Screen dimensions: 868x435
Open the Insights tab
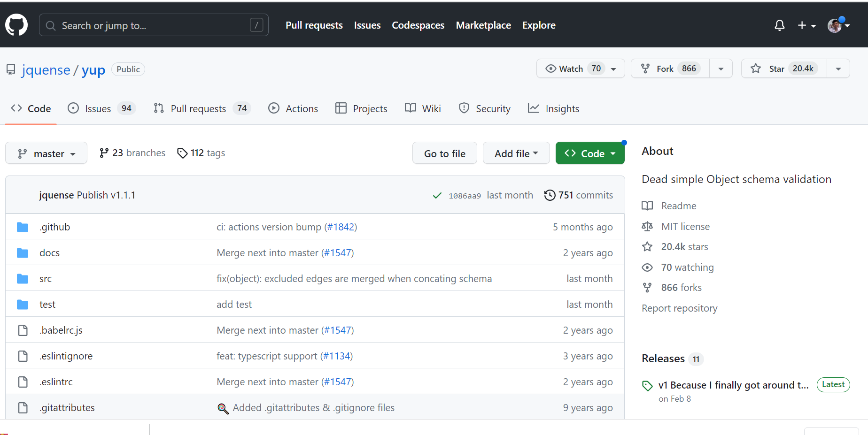pyautogui.click(x=553, y=108)
